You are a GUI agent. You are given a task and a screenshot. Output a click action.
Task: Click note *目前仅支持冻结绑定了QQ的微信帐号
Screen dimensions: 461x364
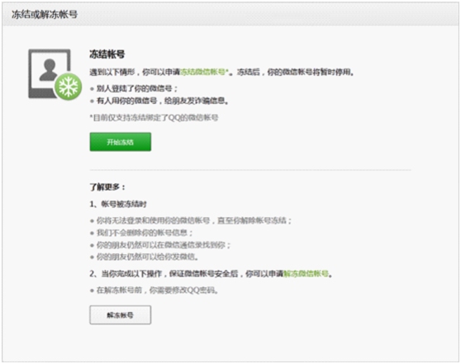click(154, 118)
